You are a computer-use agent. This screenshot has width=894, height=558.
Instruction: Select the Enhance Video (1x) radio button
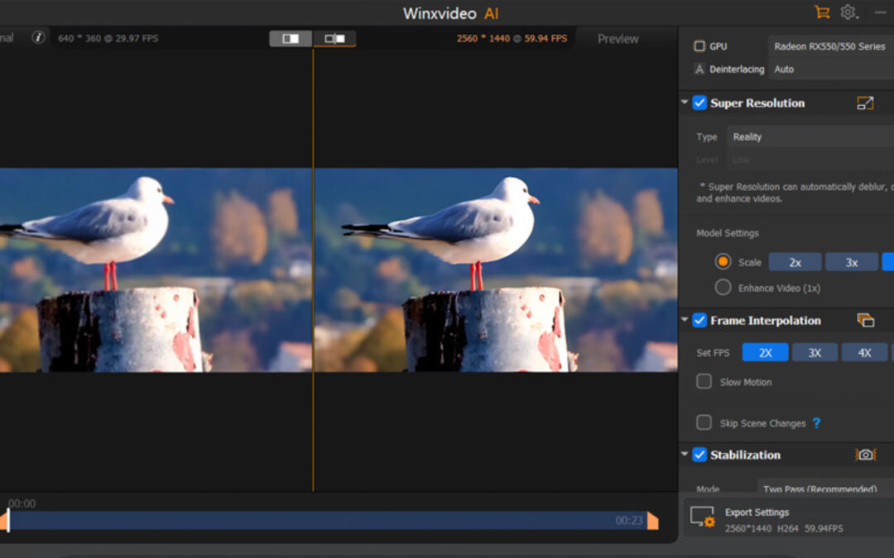click(x=723, y=288)
